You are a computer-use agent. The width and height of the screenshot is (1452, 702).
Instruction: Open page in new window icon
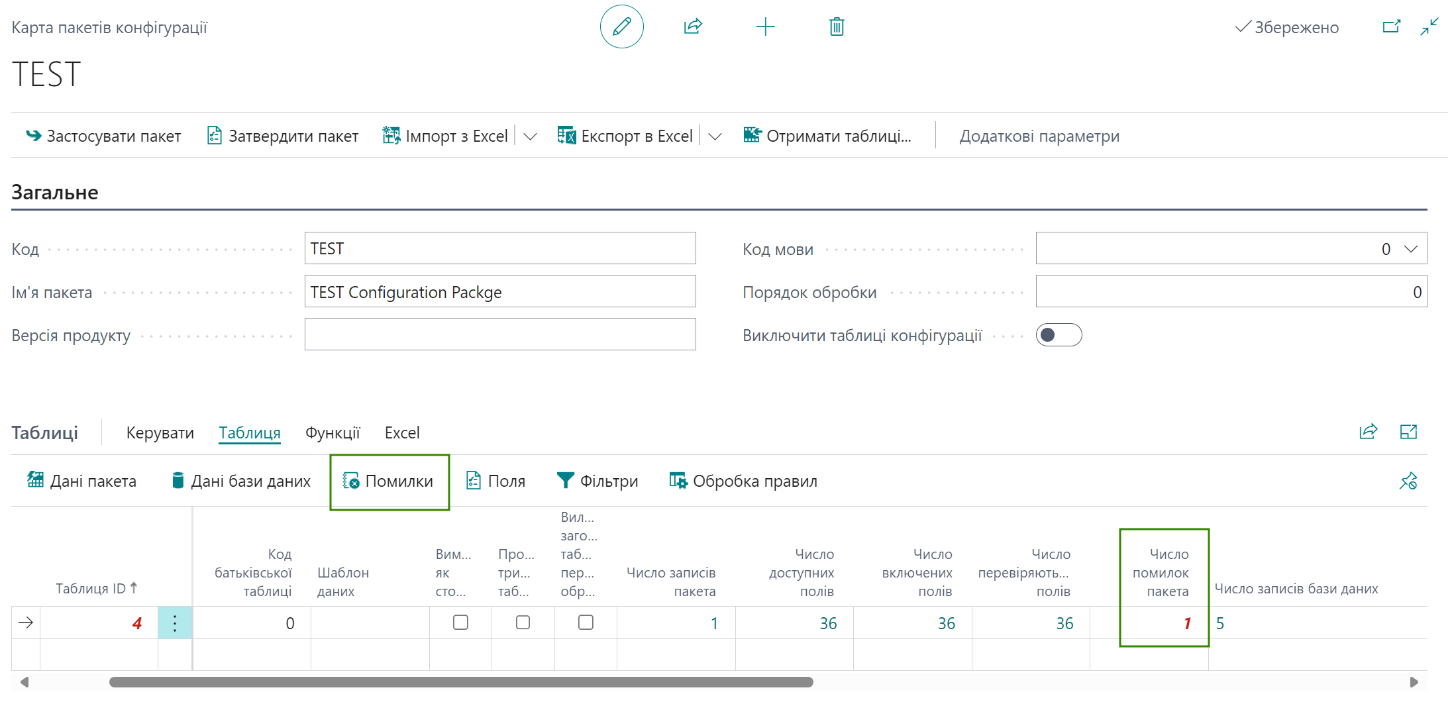coord(1392,26)
